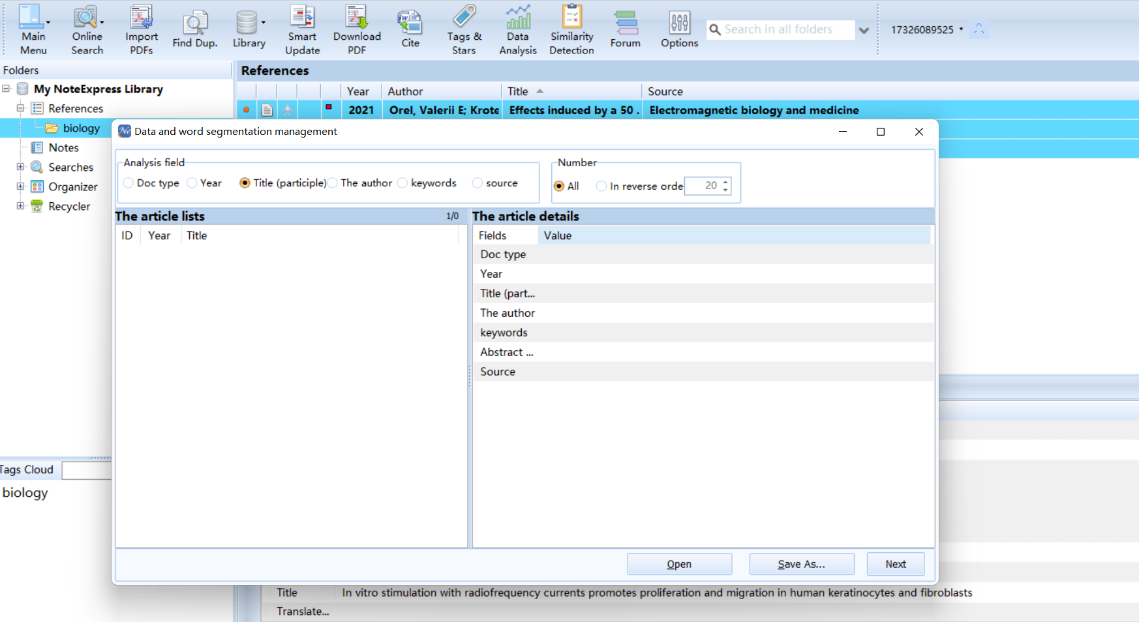Open the Main Menu dropdown arrow
The height and width of the screenshot is (622, 1139).
click(48, 22)
